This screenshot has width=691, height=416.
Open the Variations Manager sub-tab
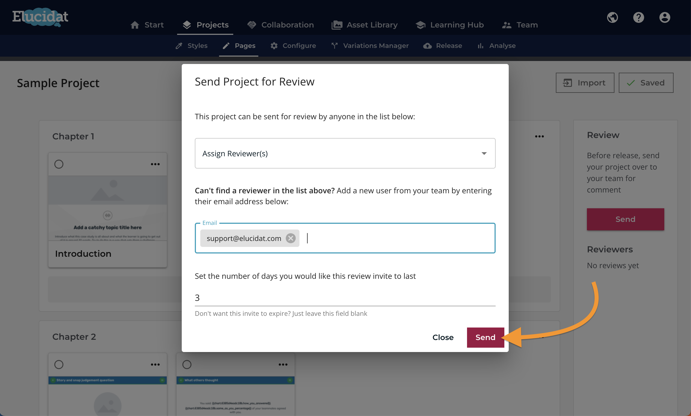tap(370, 46)
